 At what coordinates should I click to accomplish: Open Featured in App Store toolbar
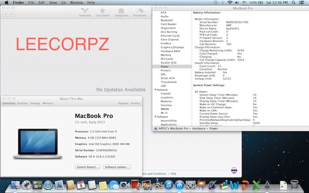85,13
